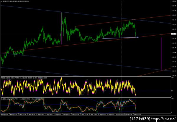Image resolution: width=177 pixels, height=122 pixels.
Task: Click the 18 Aug 14:15 time label
Action: 137,114
